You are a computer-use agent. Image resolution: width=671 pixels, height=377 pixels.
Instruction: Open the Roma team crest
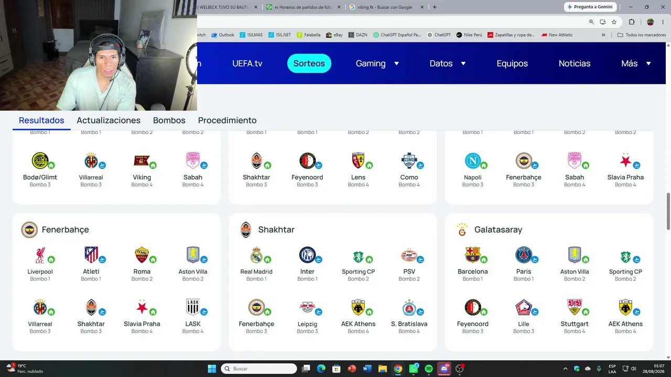click(x=142, y=255)
